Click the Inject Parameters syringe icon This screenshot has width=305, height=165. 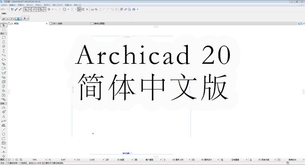point(20,9)
